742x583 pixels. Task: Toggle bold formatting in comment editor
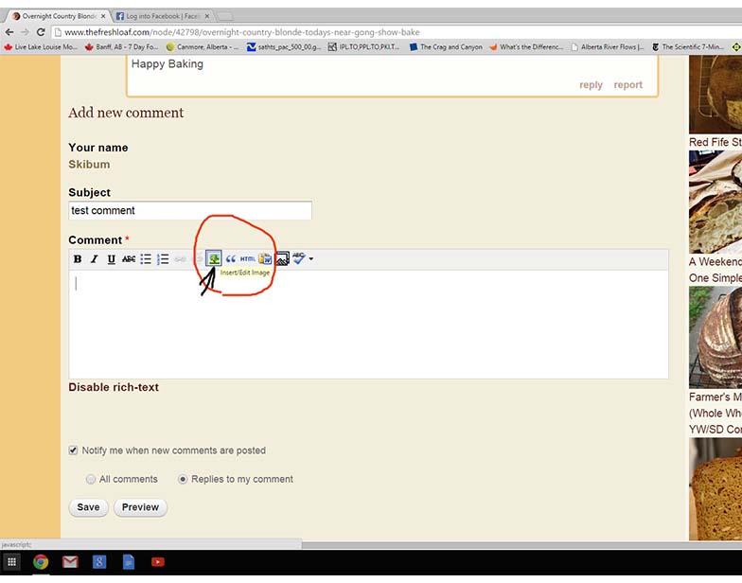(x=78, y=259)
